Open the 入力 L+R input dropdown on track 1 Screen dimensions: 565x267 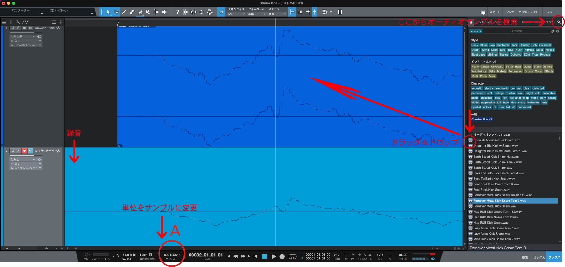coord(22,36)
